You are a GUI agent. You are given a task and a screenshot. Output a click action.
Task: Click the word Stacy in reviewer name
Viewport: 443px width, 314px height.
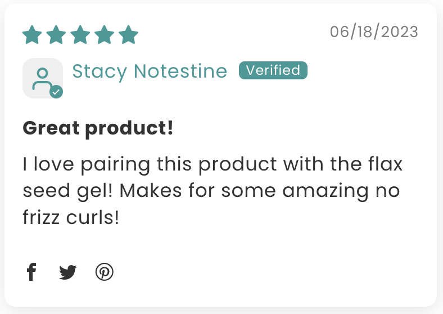click(x=100, y=71)
